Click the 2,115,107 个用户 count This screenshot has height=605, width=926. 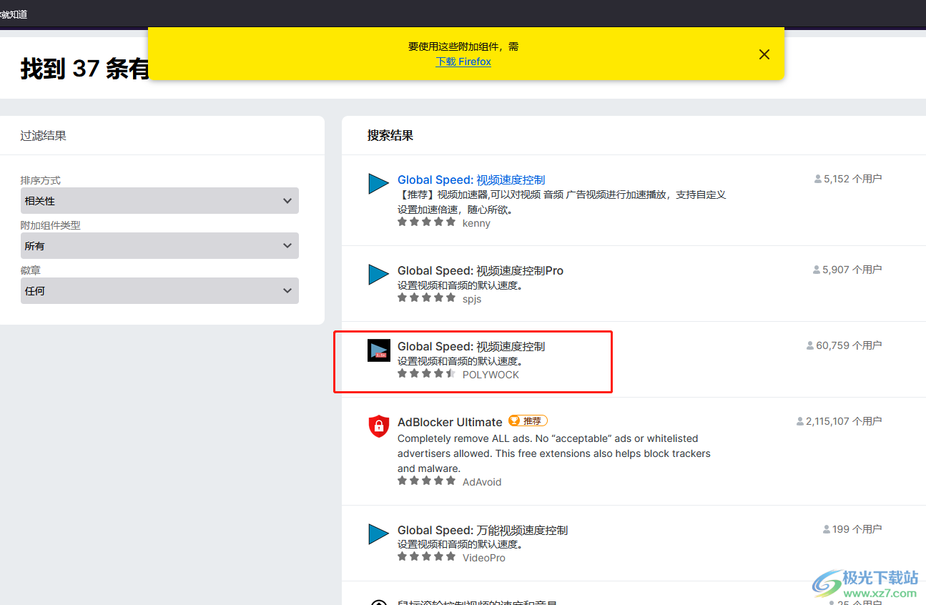click(839, 421)
